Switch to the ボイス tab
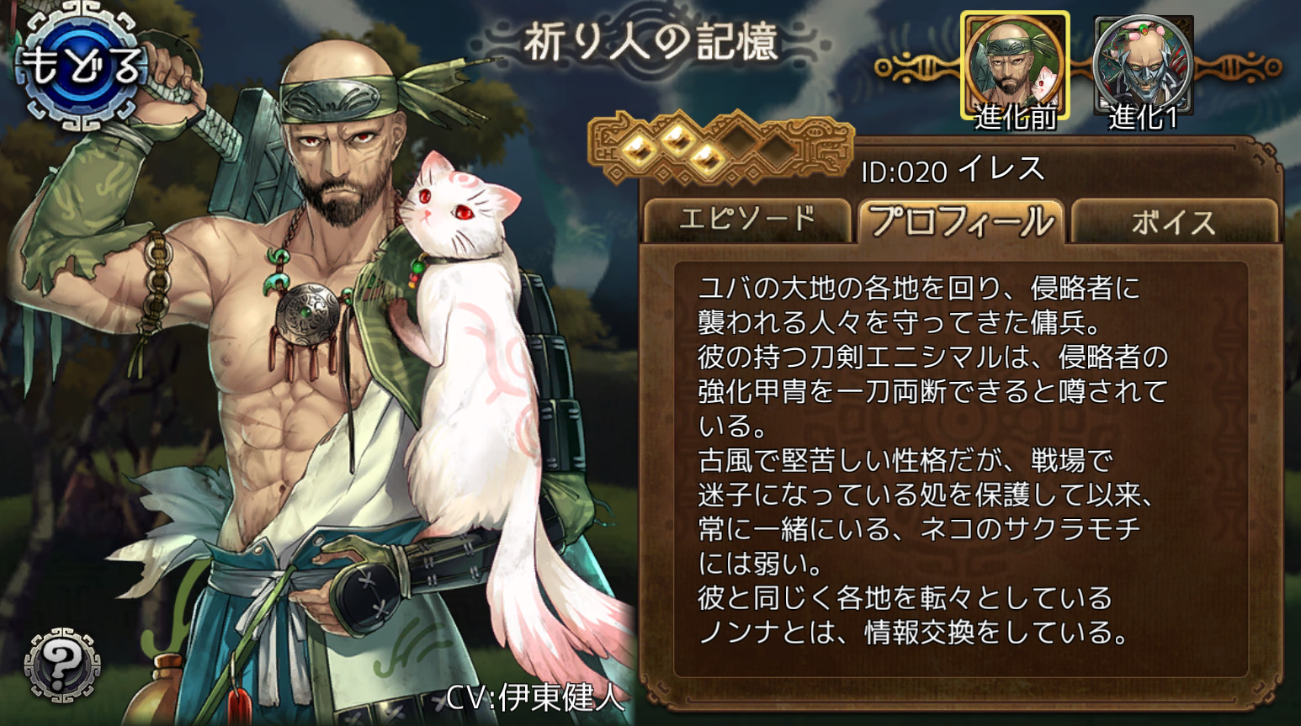The image size is (1301, 726). click(x=1174, y=222)
